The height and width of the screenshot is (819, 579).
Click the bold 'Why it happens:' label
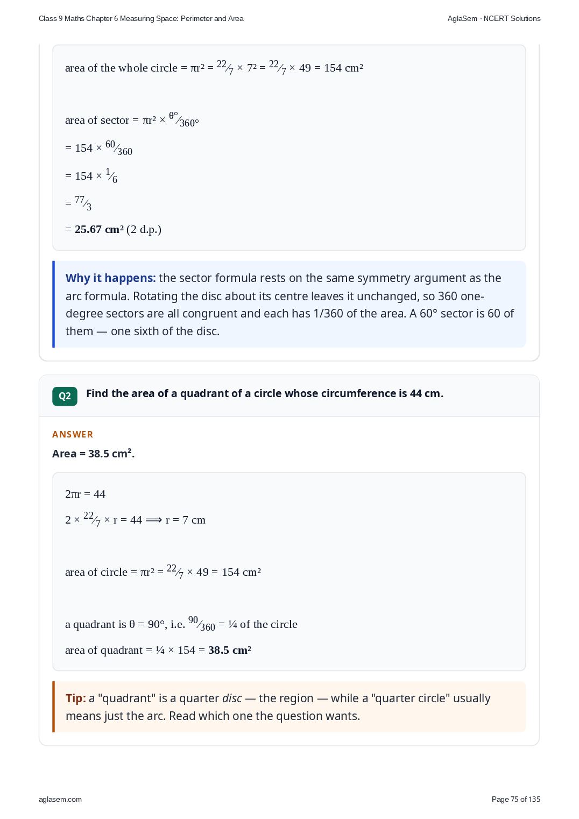point(110,278)
